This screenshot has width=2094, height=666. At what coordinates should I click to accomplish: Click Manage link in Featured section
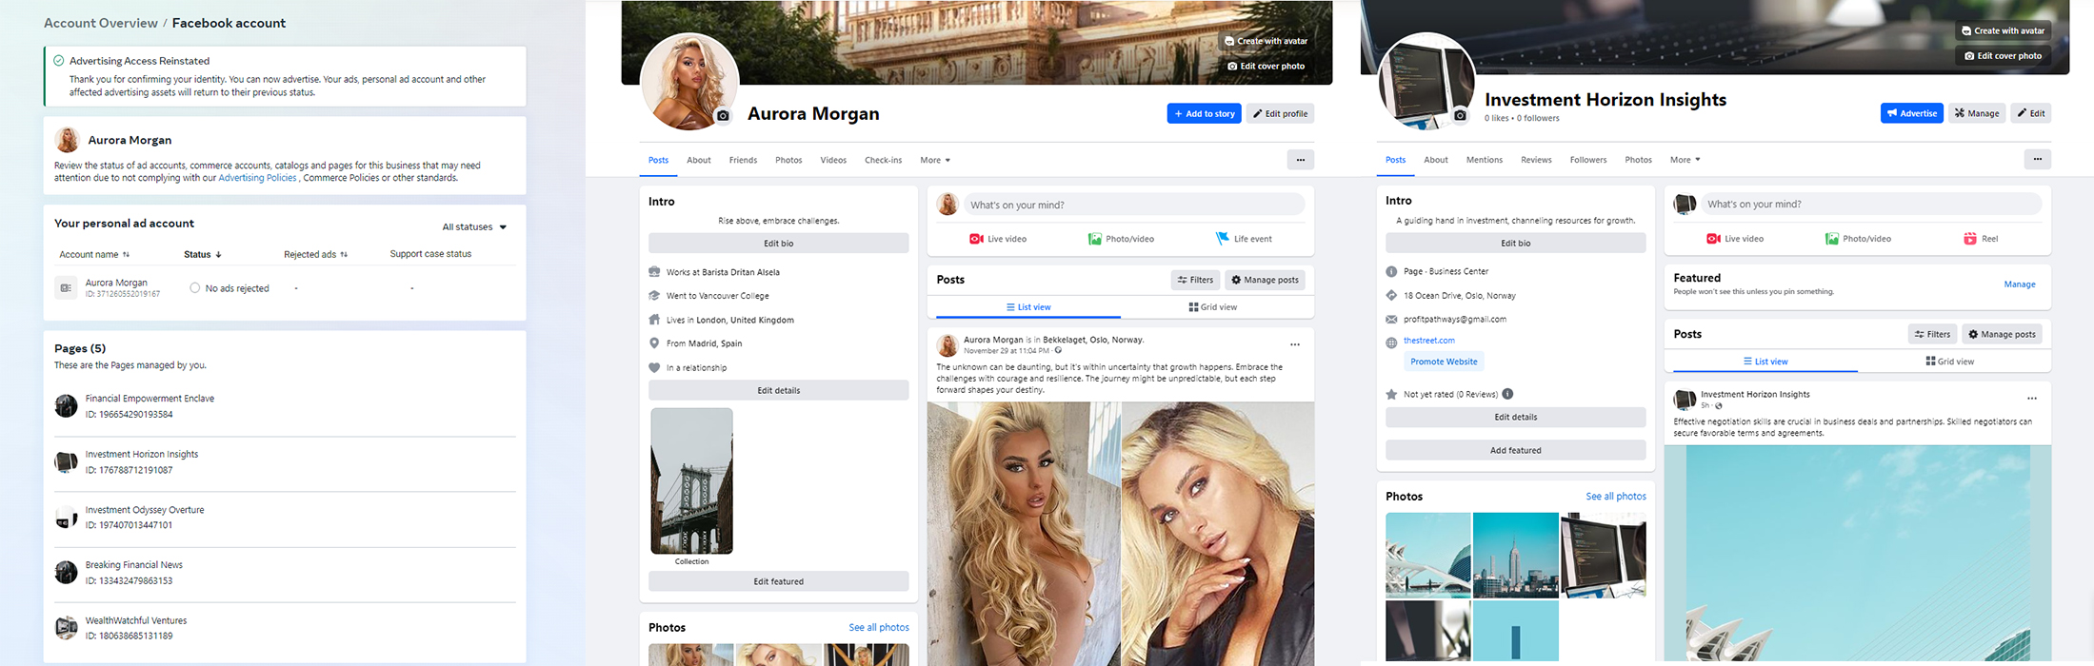click(x=2020, y=284)
